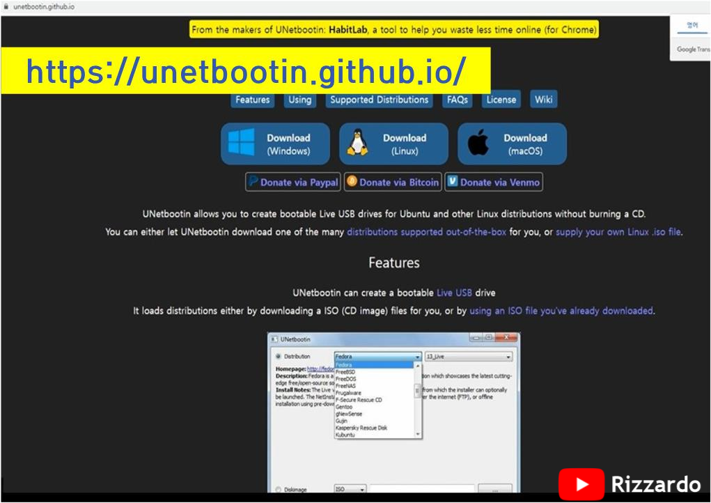Click the Download (Linux) label
This screenshot has width=711, height=503.
point(405,144)
